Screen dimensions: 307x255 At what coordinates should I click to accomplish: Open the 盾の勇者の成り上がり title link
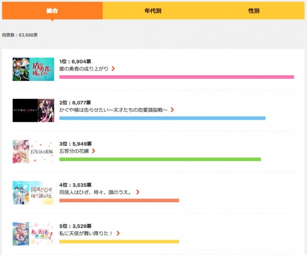[x=83, y=69]
